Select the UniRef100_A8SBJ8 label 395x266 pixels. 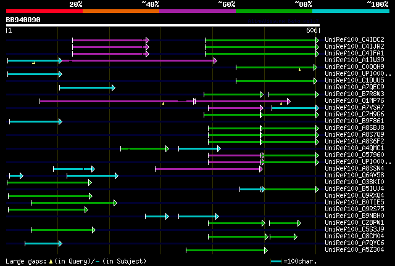354,127
